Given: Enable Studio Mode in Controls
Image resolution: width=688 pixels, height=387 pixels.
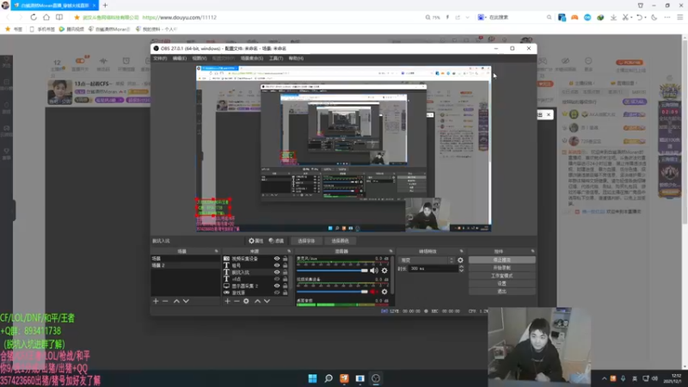Looking at the screenshot, I should point(501,275).
